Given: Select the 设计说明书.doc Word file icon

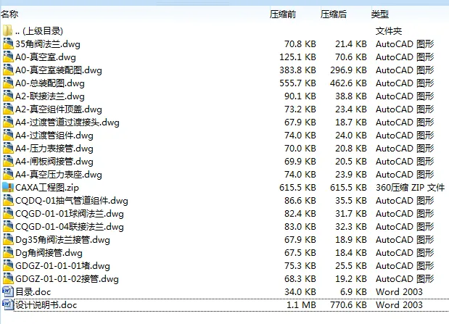Looking at the screenshot, I should tap(8, 305).
